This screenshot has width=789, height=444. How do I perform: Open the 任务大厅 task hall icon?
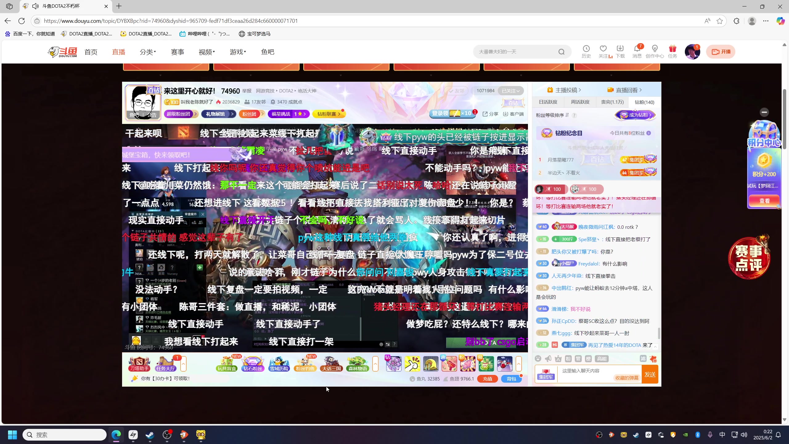(x=166, y=364)
